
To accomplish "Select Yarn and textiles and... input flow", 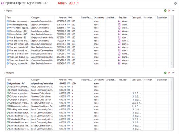I will tap(19, 44).
